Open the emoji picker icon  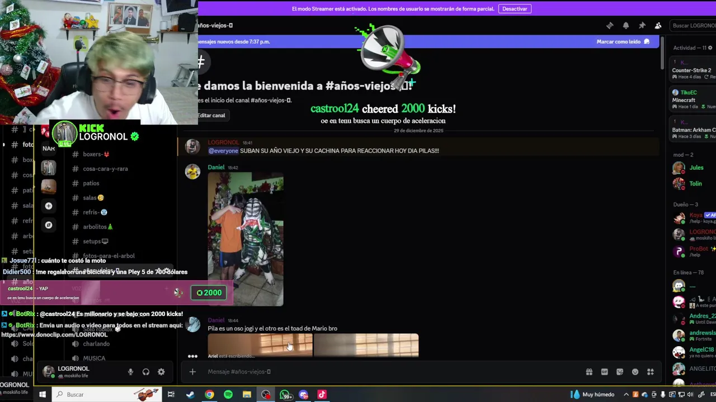coord(635,372)
